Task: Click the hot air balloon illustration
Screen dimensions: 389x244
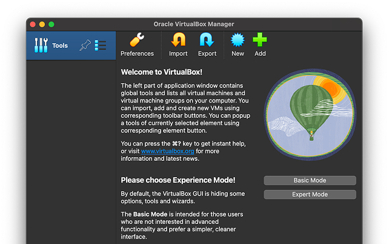Action: tap(310, 114)
